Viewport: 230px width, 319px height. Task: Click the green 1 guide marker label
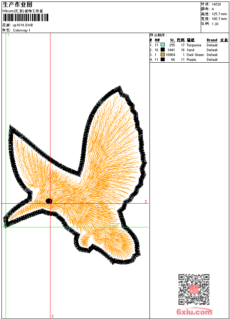[x=8, y=35]
